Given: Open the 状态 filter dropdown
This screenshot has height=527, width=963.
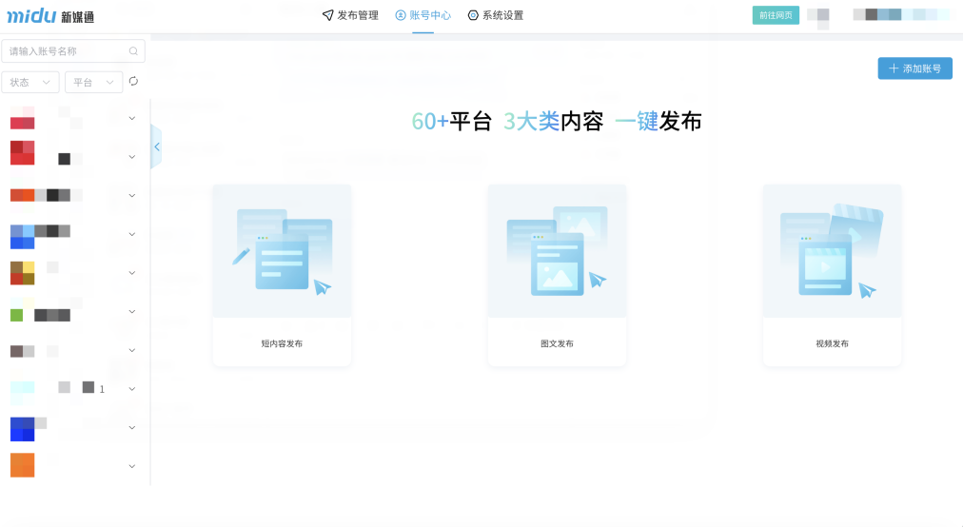Looking at the screenshot, I should point(30,83).
